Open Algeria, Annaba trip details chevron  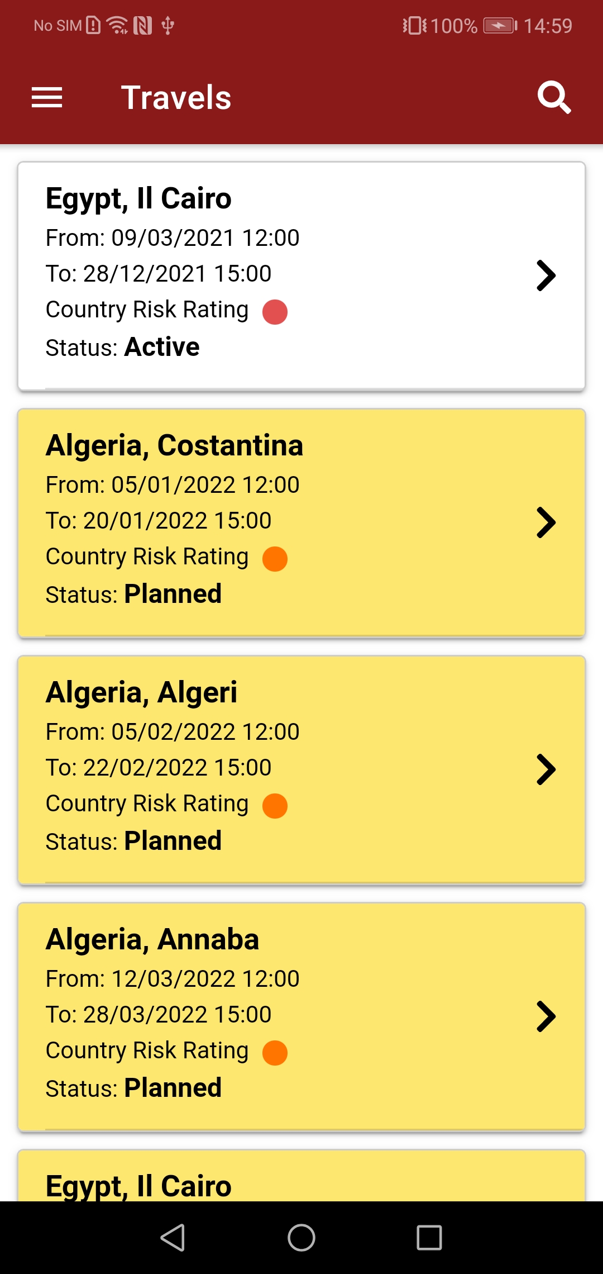pos(545,1016)
